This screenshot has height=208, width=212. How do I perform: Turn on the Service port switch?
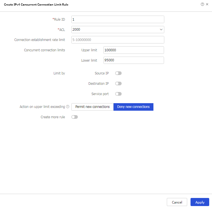(x=118, y=94)
